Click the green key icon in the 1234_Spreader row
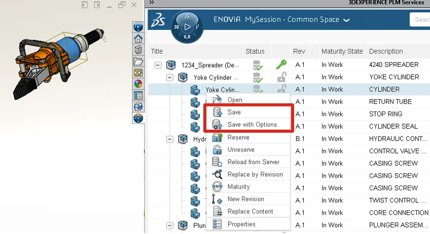The width and height of the screenshot is (430, 234). (281, 65)
